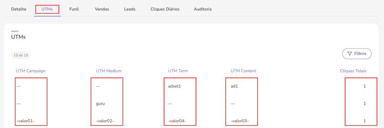384x128 pixels.
Task: Go to the Vendas tab
Action: [102, 9]
